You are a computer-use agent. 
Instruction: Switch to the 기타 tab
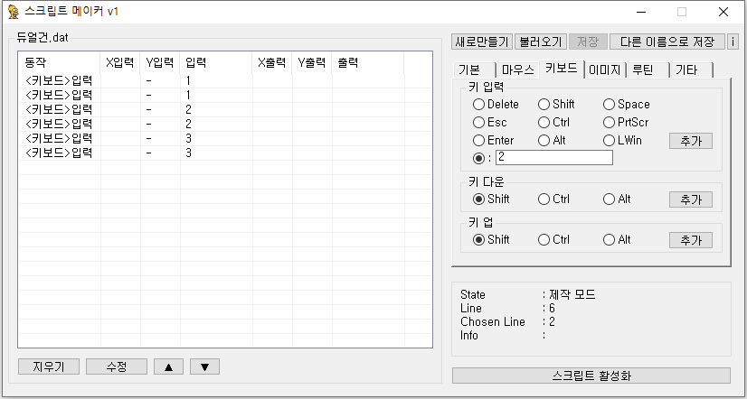(691, 70)
